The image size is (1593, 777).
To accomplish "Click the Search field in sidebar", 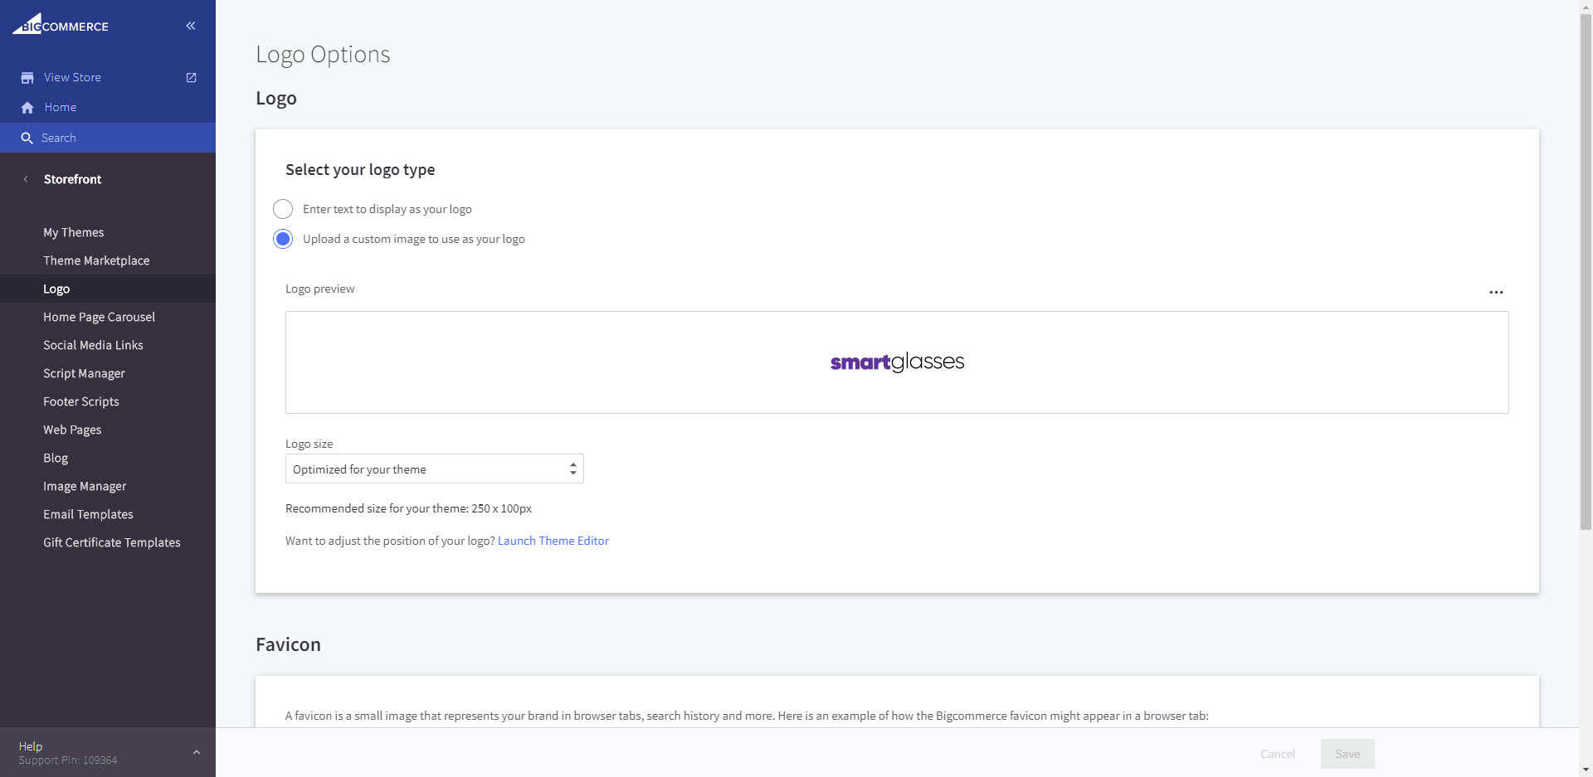I will coord(108,138).
